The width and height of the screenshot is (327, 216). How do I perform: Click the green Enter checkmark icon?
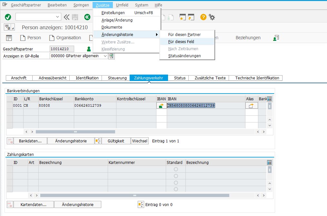pos(8,17)
